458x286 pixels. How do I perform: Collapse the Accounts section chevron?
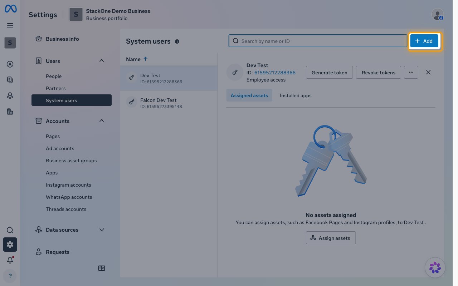[x=102, y=121]
